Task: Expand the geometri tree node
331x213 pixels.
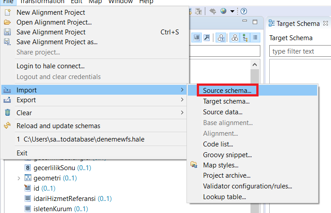Action: coord(19,178)
